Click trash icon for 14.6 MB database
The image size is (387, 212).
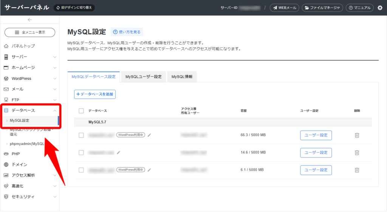click(357, 153)
